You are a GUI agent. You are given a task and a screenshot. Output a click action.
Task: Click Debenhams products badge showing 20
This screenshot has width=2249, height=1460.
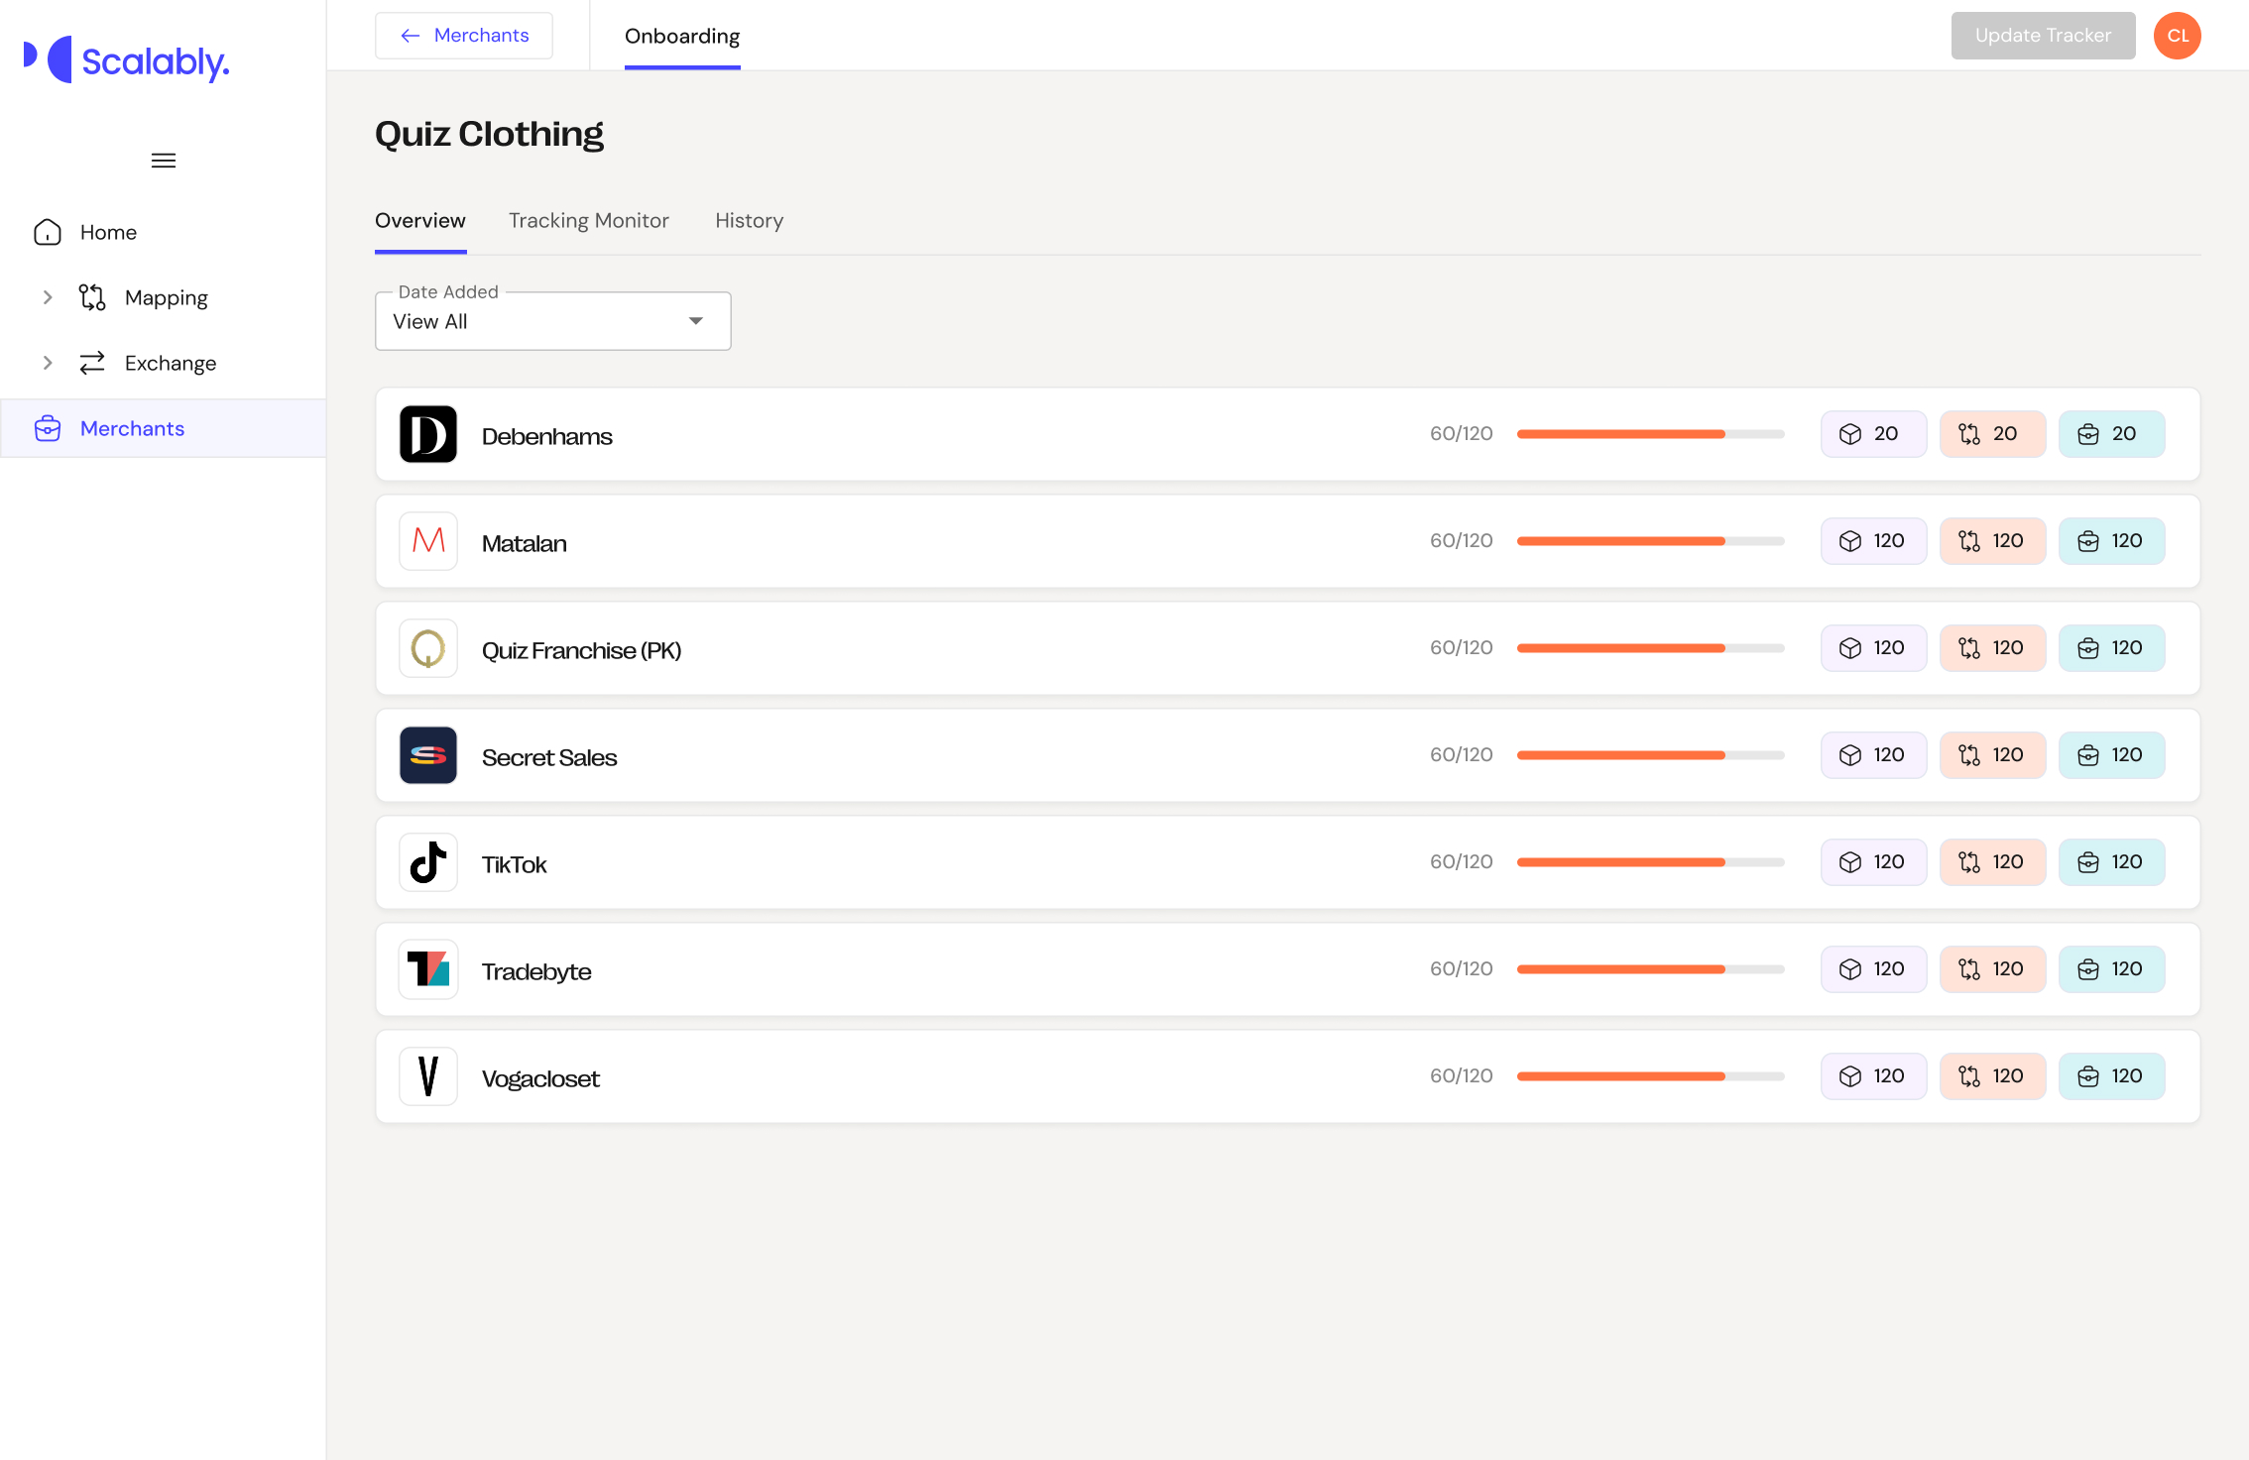click(x=1873, y=434)
